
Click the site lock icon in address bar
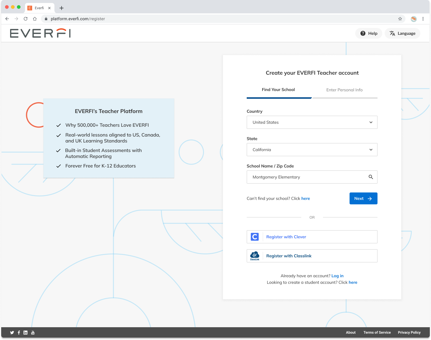46,19
